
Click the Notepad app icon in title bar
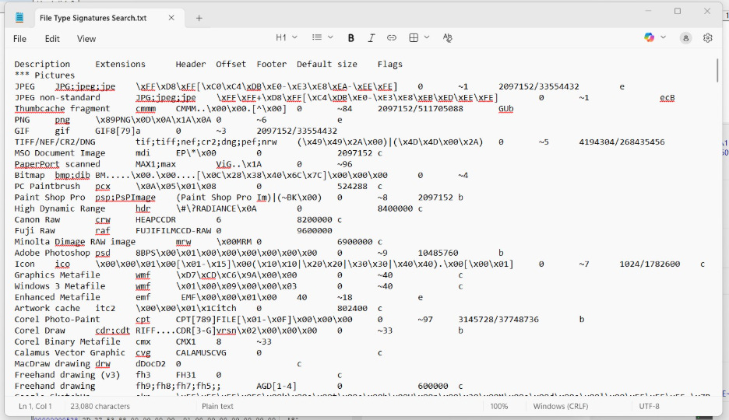(19, 18)
